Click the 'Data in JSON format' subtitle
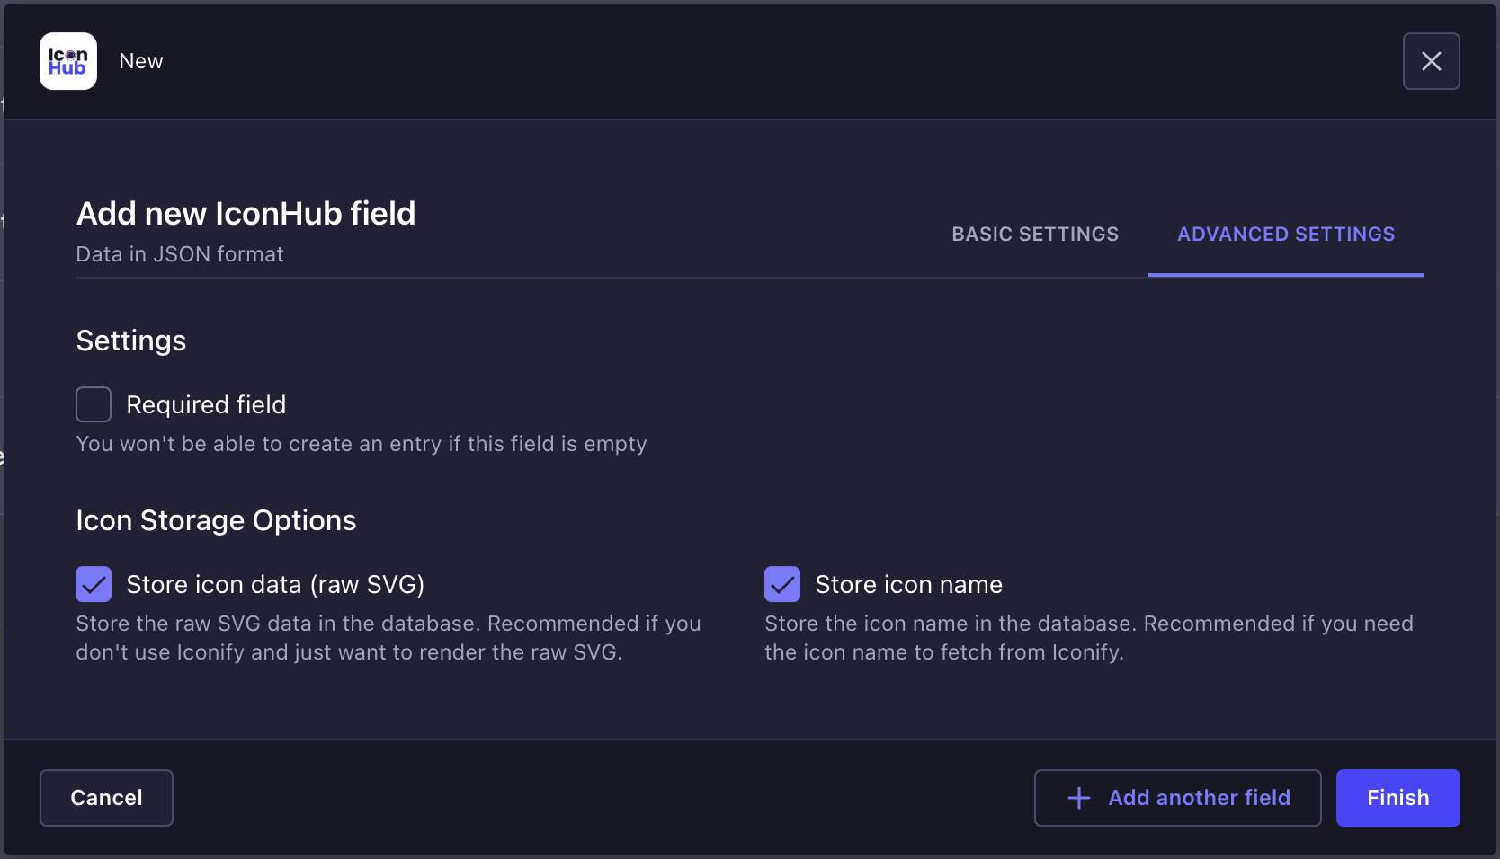Screen dimensions: 1500x859 pos(180,254)
